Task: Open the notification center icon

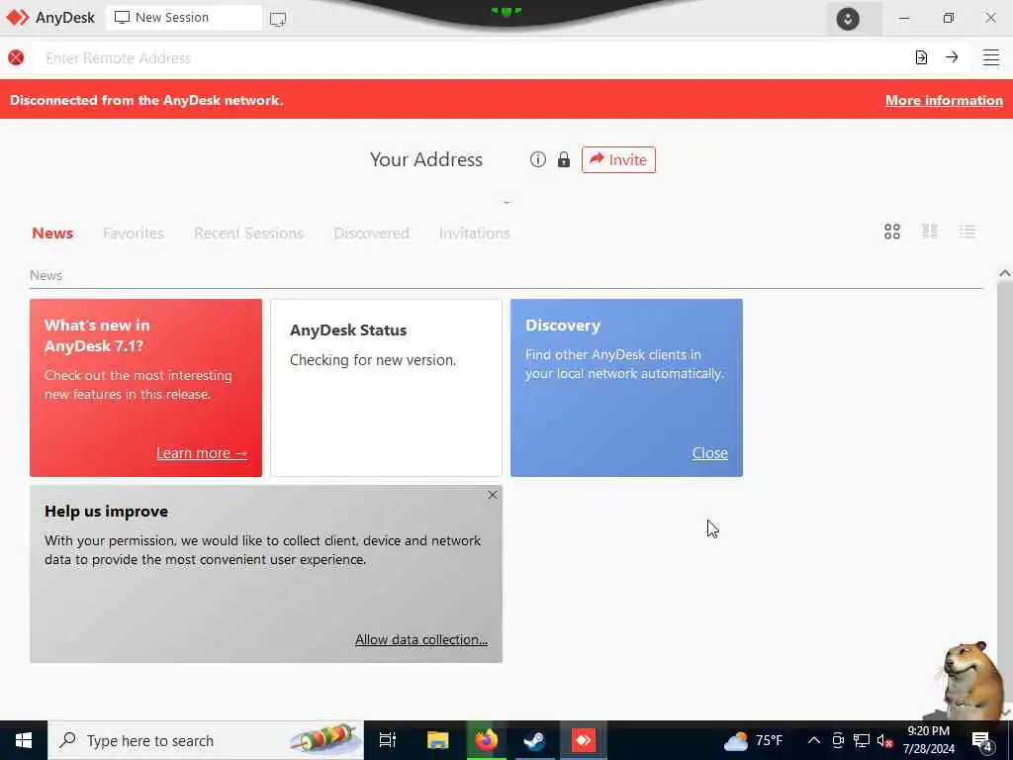Action: pos(982,740)
